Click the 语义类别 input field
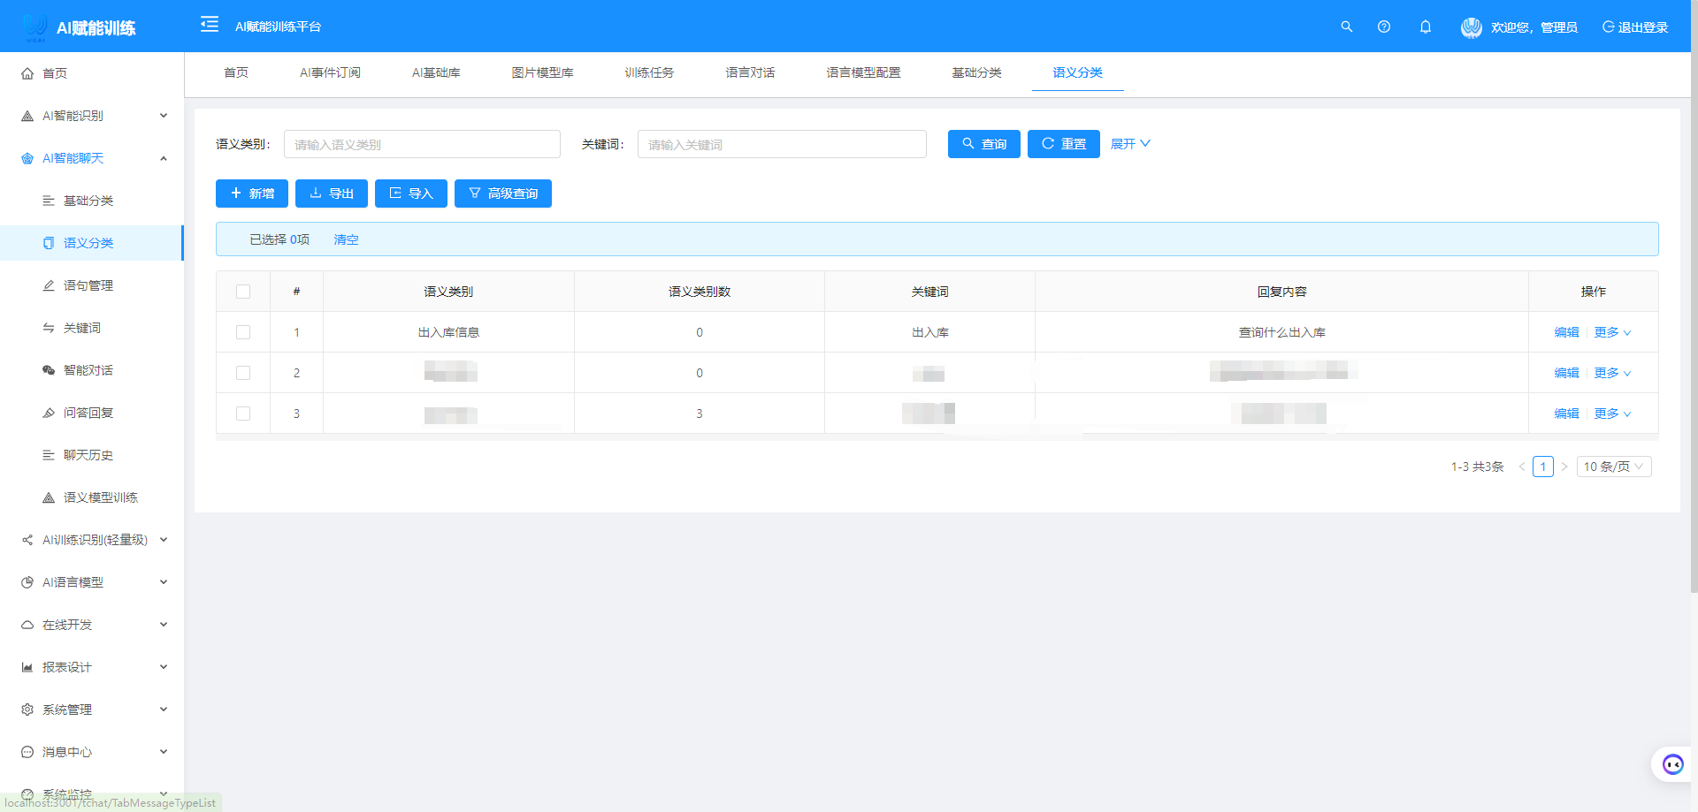Image resolution: width=1698 pixels, height=812 pixels. click(422, 144)
